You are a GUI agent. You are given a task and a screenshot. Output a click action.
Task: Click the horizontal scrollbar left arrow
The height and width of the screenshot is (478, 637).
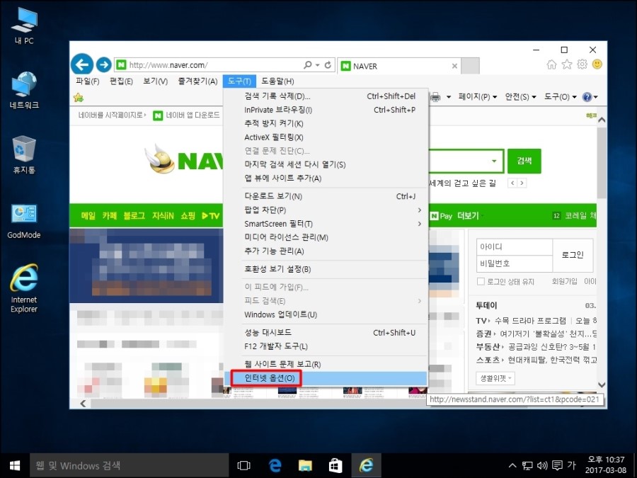[x=83, y=403]
